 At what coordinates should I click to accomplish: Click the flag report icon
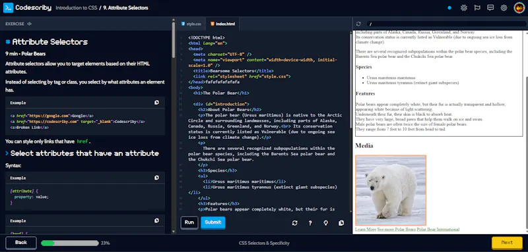tap(477, 8)
